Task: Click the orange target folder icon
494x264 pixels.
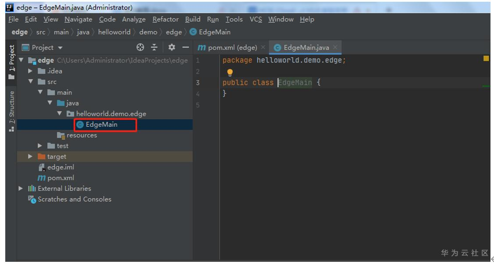Action: tap(42, 157)
